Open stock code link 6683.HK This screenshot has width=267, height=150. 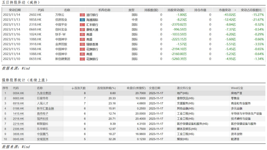click(x=18, y=98)
